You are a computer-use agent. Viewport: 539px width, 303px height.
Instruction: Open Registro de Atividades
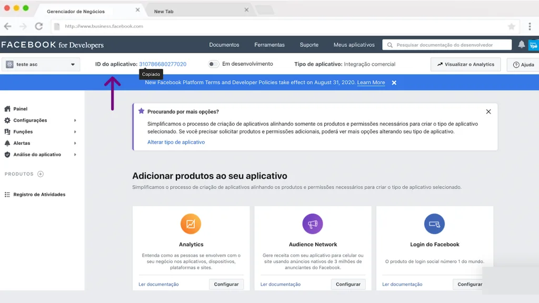[39, 195]
